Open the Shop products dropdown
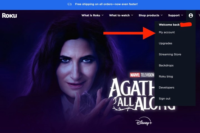Image resolution: width=200 pixels, height=133 pixels. 151,16
